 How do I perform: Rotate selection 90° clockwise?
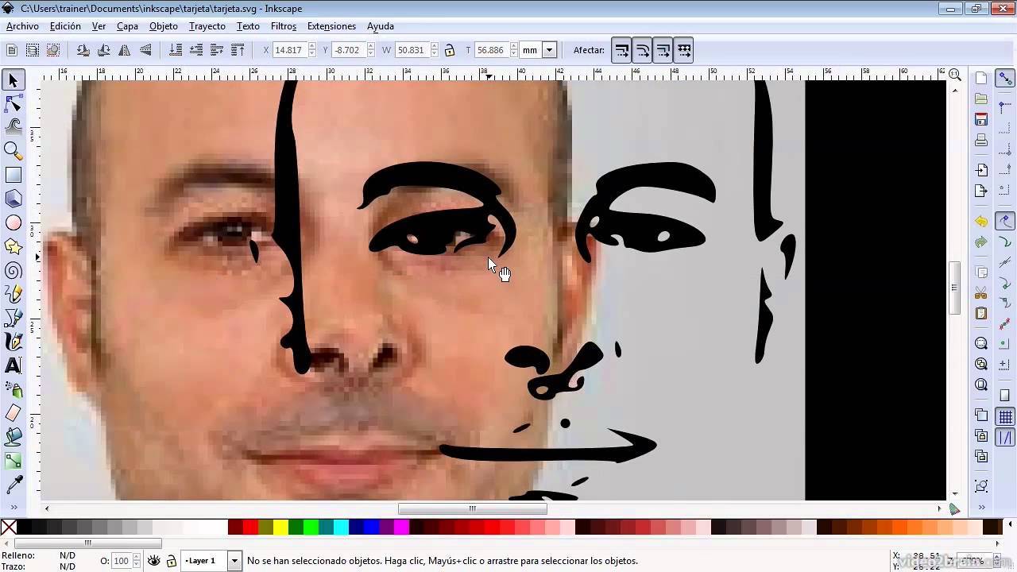pos(103,50)
